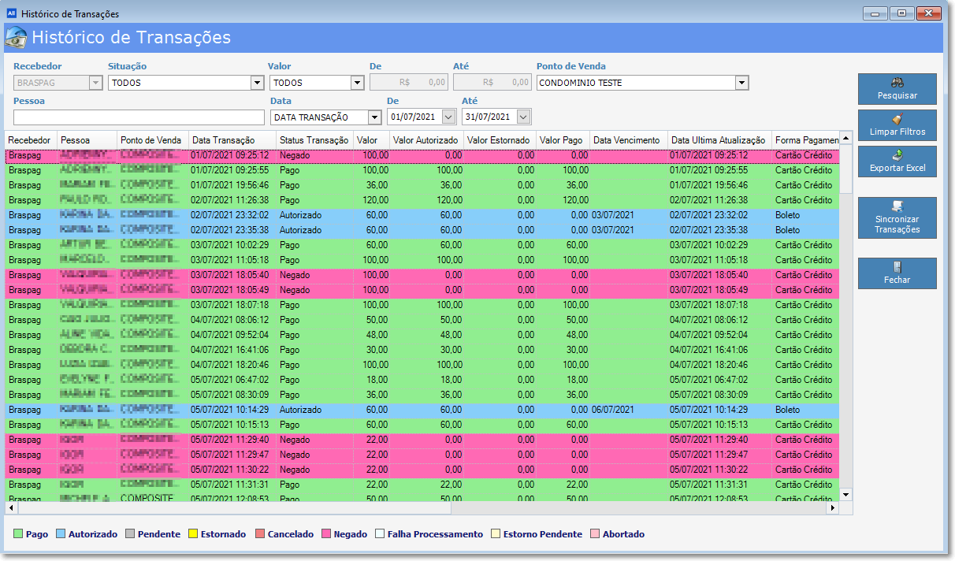Click the app icon in title bar
Viewport: 955px width, 561px height.
pyautogui.click(x=11, y=13)
